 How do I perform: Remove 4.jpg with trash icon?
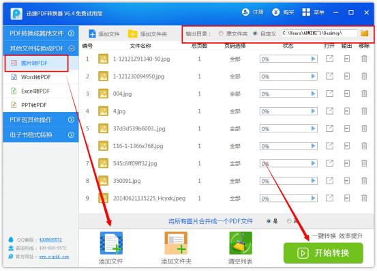(364, 111)
